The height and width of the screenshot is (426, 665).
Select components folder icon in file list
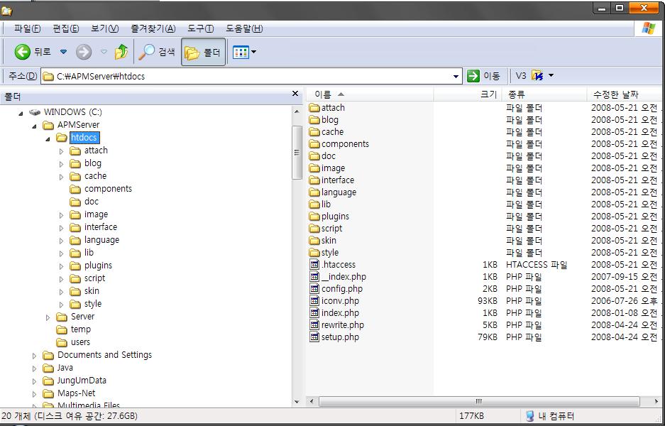pos(314,144)
